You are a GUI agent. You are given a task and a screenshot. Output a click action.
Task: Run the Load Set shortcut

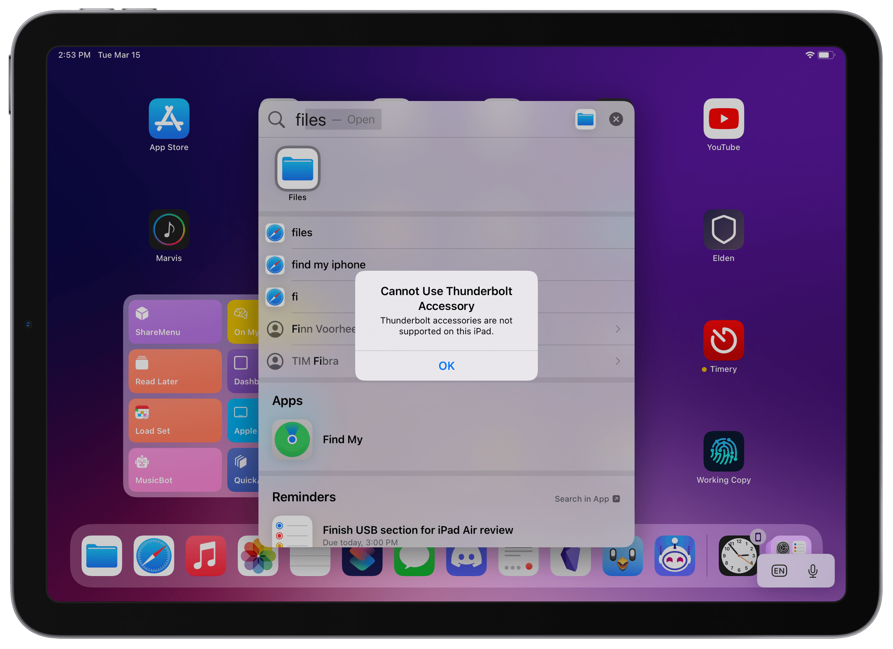coord(175,421)
